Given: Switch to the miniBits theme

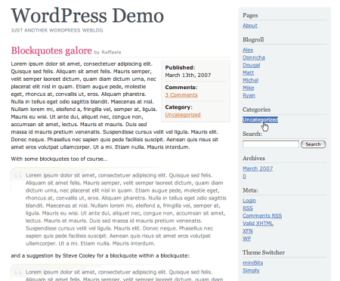Looking at the screenshot, I should [x=252, y=263].
